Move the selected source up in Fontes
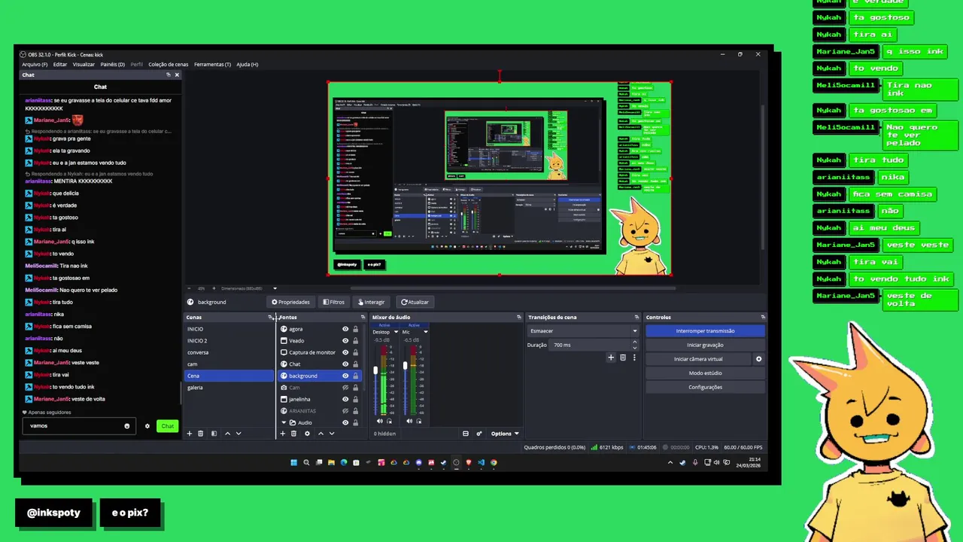This screenshot has height=542, width=963. click(x=320, y=434)
